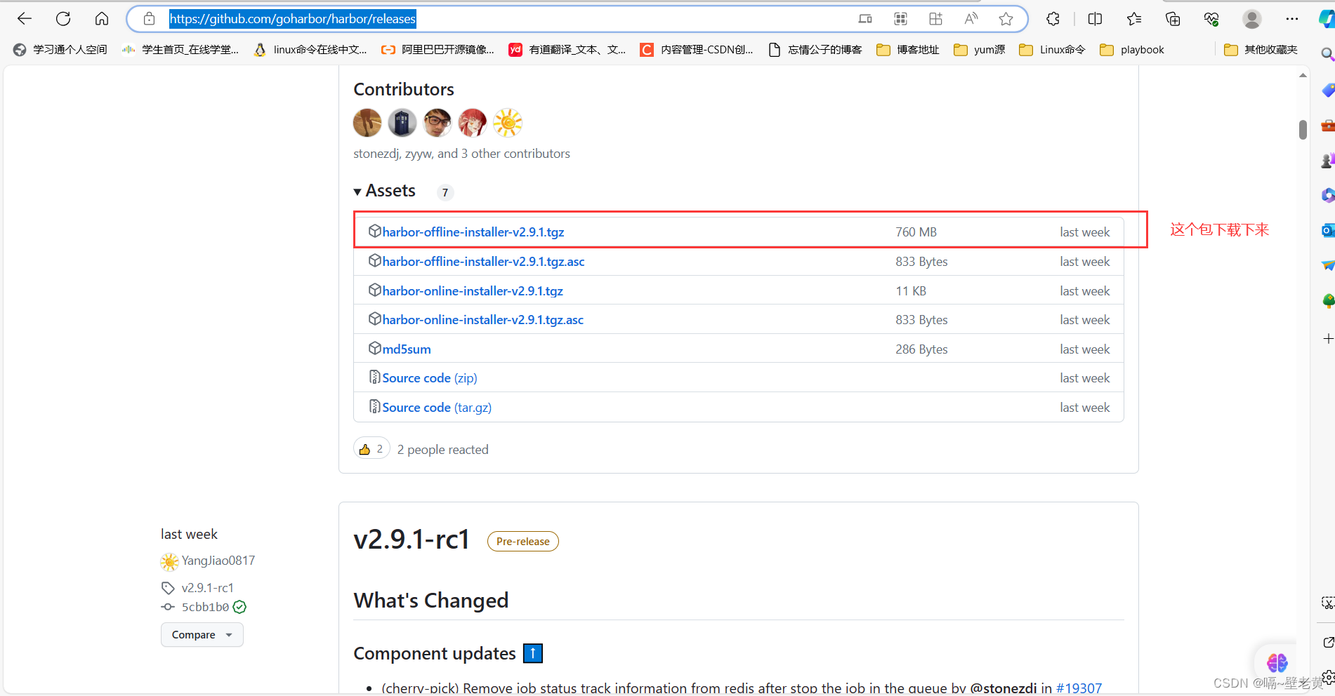
Task: Open the Collections icon
Action: (x=1173, y=19)
